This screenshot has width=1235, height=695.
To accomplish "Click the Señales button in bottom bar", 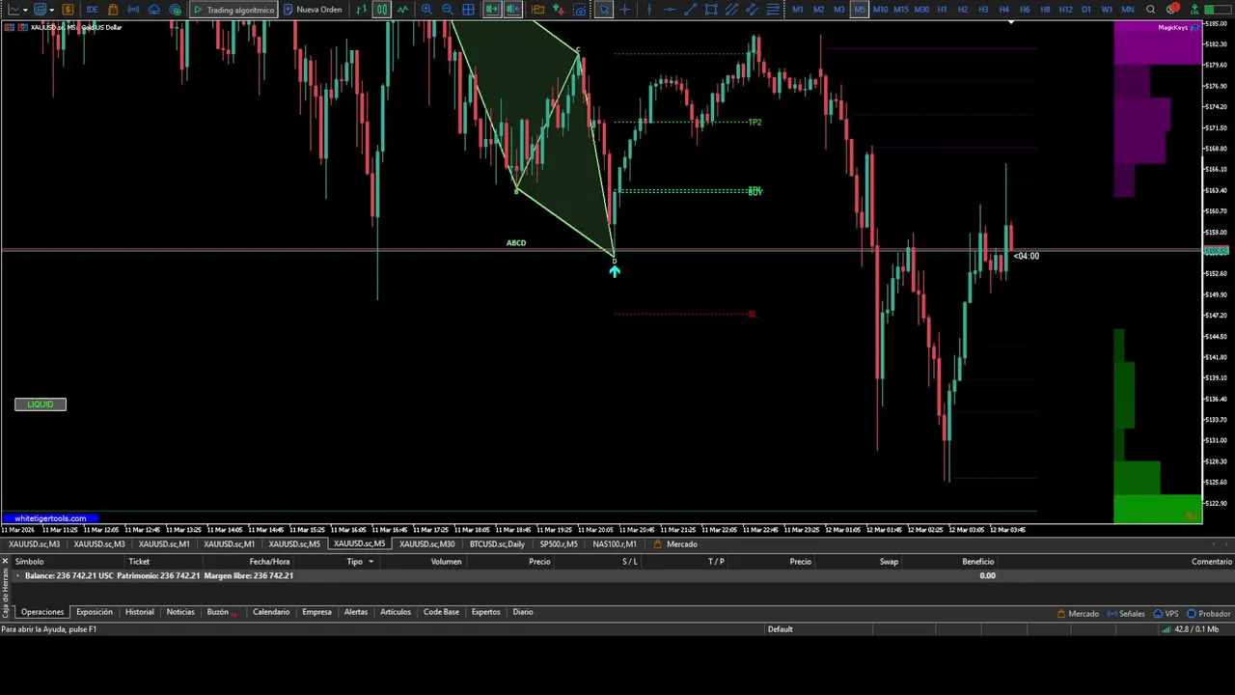I will click(1125, 614).
